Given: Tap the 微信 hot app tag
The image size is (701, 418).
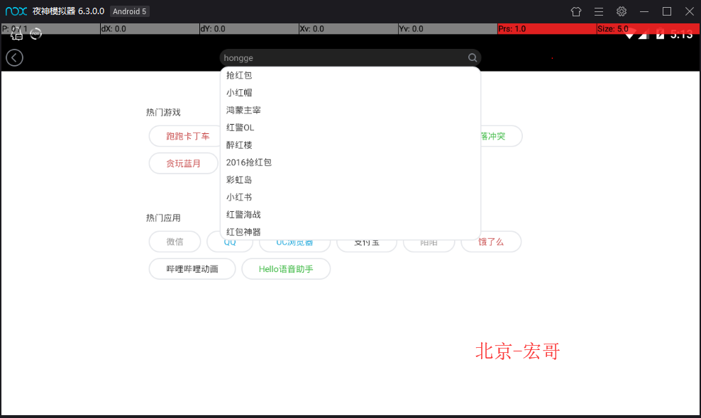Looking at the screenshot, I should pos(175,242).
